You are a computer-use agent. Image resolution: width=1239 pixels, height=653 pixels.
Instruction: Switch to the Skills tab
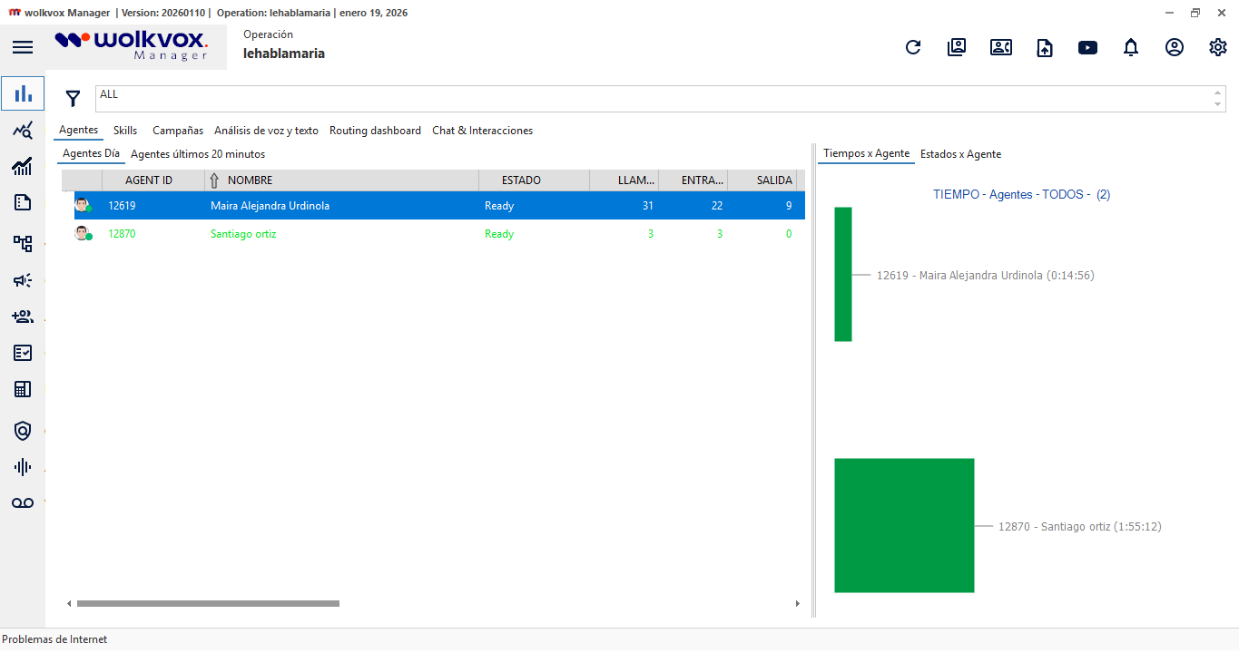(x=125, y=131)
